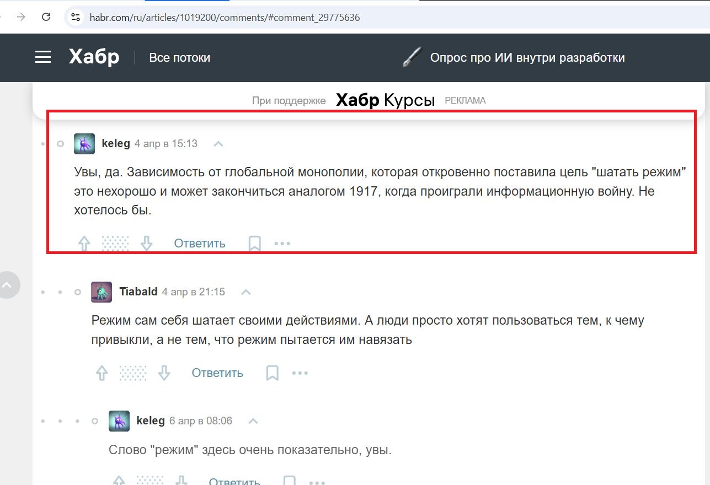Bookmark keleg's 15:13 comment
This screenshot has height=485, width=710.
(254, 244)
